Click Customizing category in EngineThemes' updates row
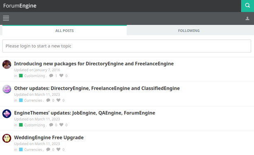The height and width of the screenshot is (155, 254). click(x=34, y=125)
